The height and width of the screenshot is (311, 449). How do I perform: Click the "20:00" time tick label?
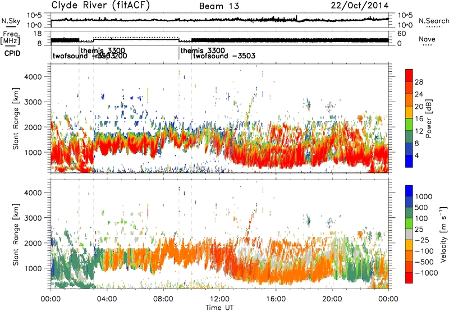[x=332, y=299]
